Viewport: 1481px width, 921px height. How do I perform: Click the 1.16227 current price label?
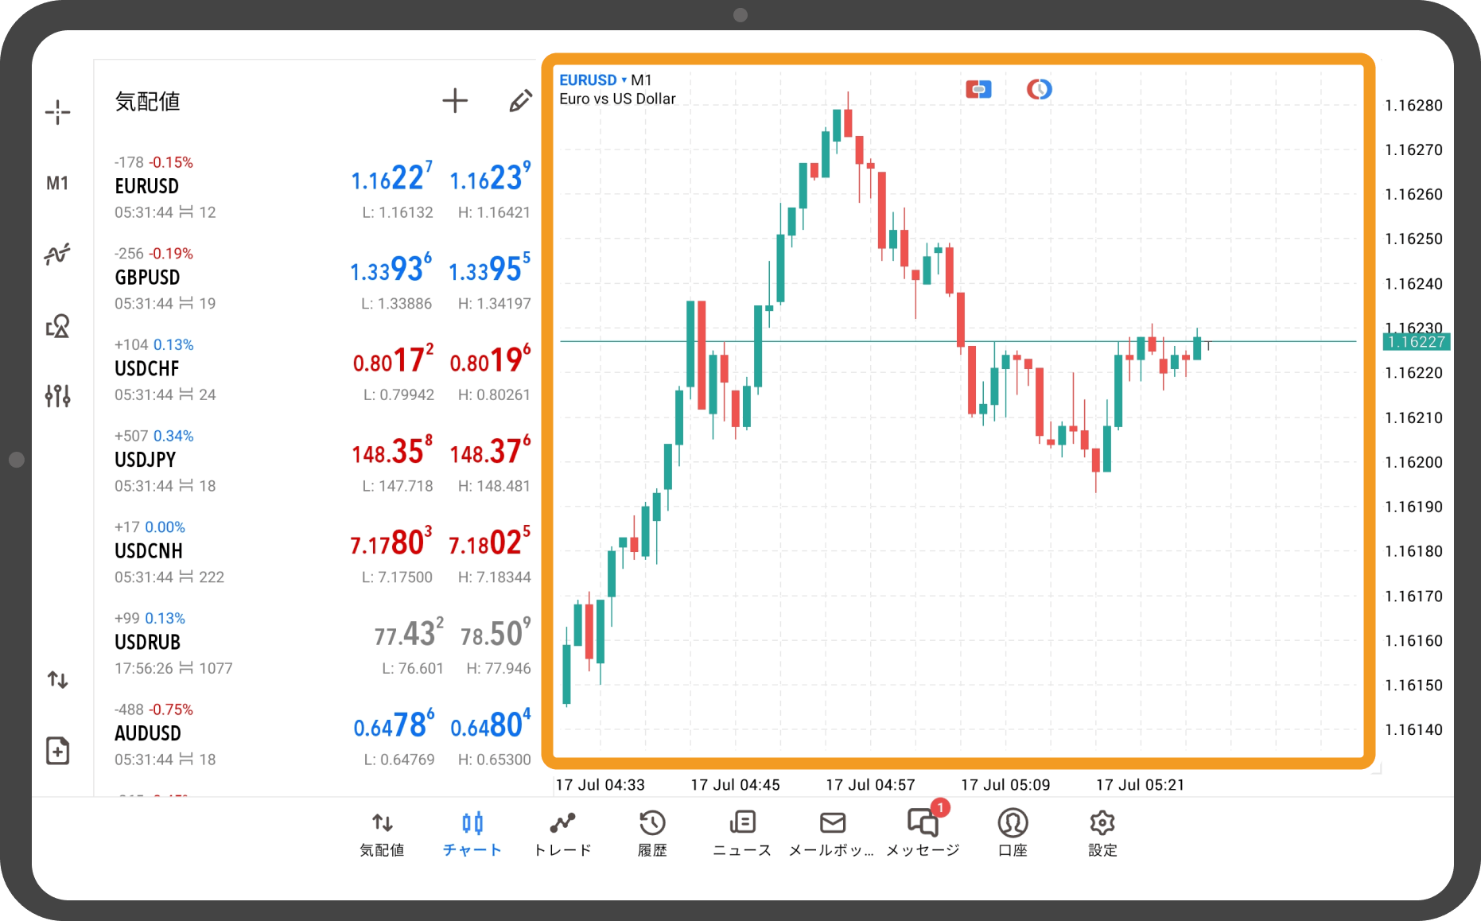click(x=1416, y=342)
